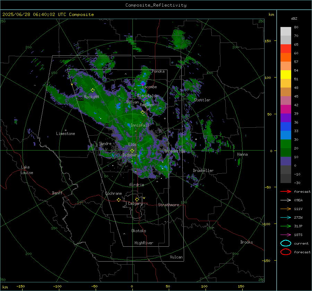
Task: Click the Lake Louise label
Action: click(x=27, y=170)
